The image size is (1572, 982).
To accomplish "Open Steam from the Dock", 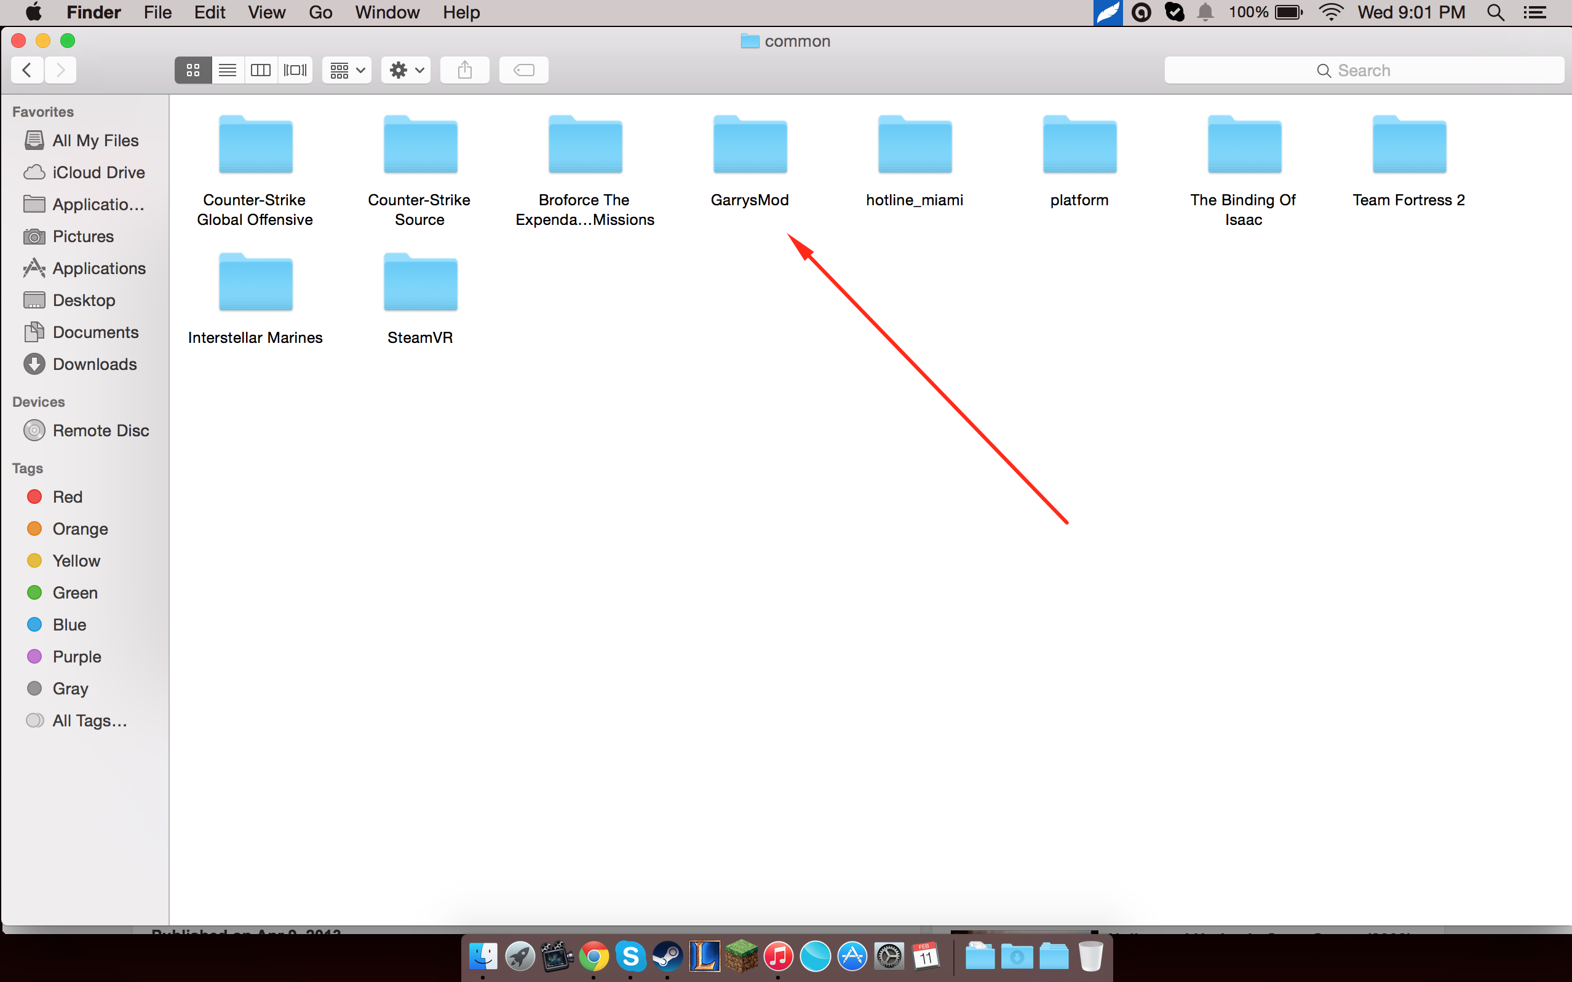I will point(667,956).
